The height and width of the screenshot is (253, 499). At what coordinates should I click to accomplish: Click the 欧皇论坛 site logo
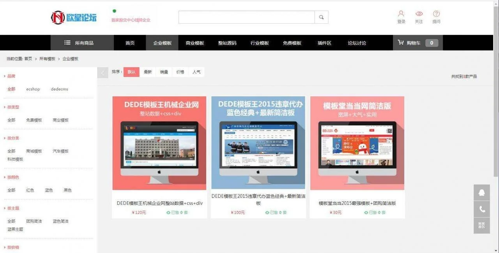coord(74,17)
